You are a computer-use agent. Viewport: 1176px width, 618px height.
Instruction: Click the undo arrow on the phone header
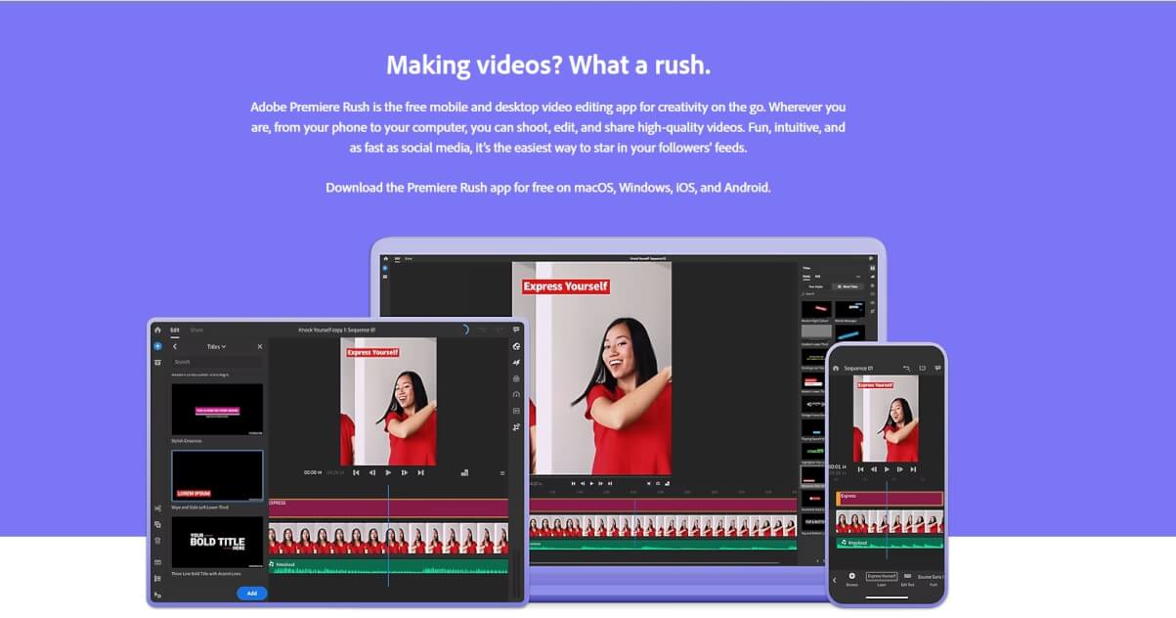(x=906, y=368)
